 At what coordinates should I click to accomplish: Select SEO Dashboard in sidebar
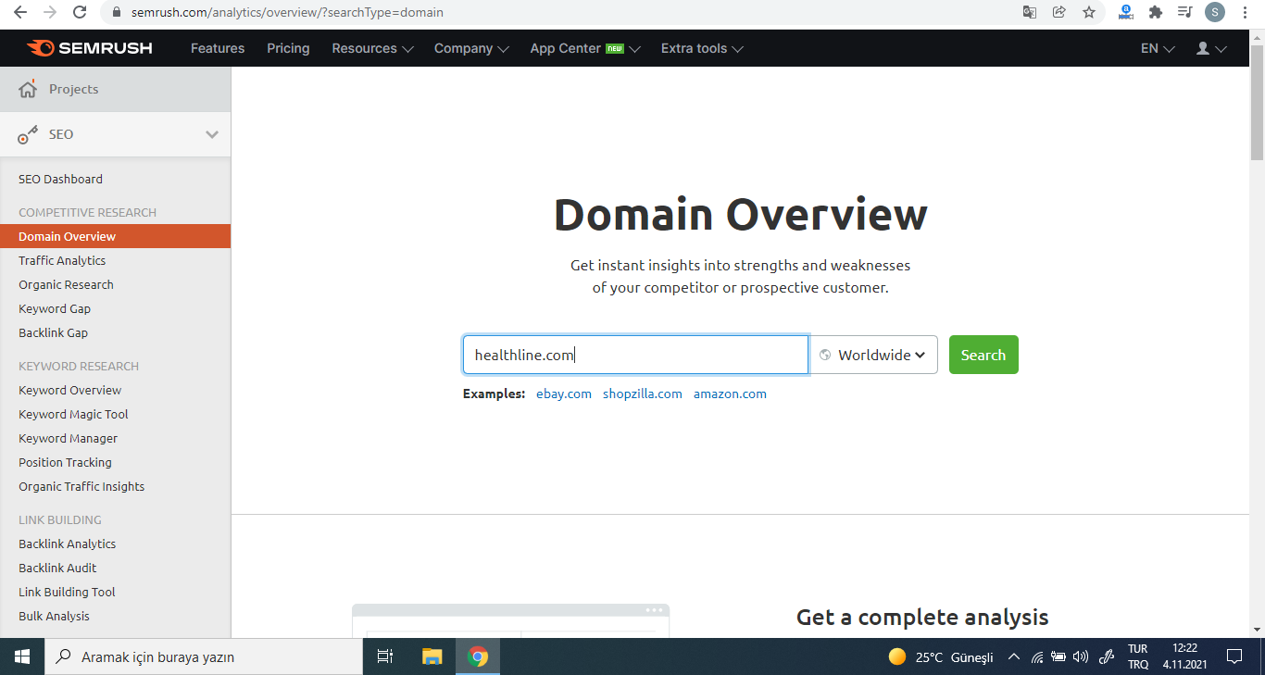60,179
